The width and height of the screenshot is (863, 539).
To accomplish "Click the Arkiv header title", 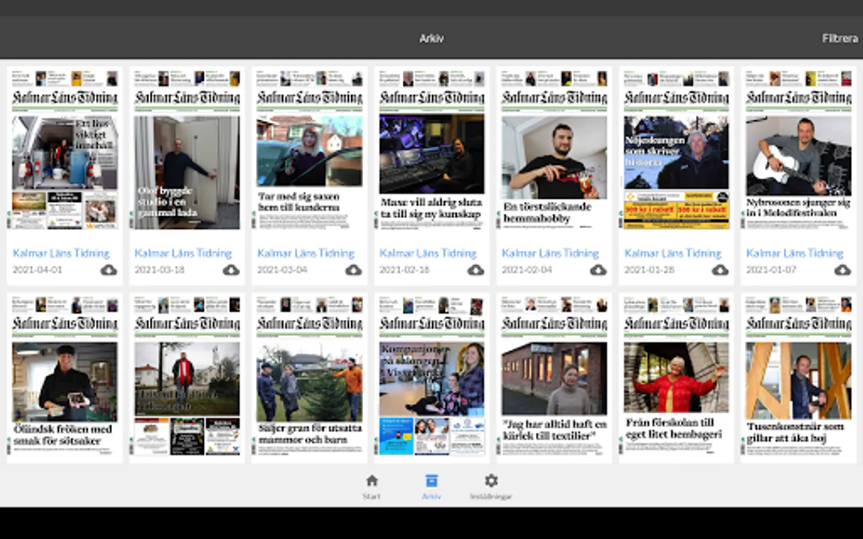I will (x=431, y=38).
